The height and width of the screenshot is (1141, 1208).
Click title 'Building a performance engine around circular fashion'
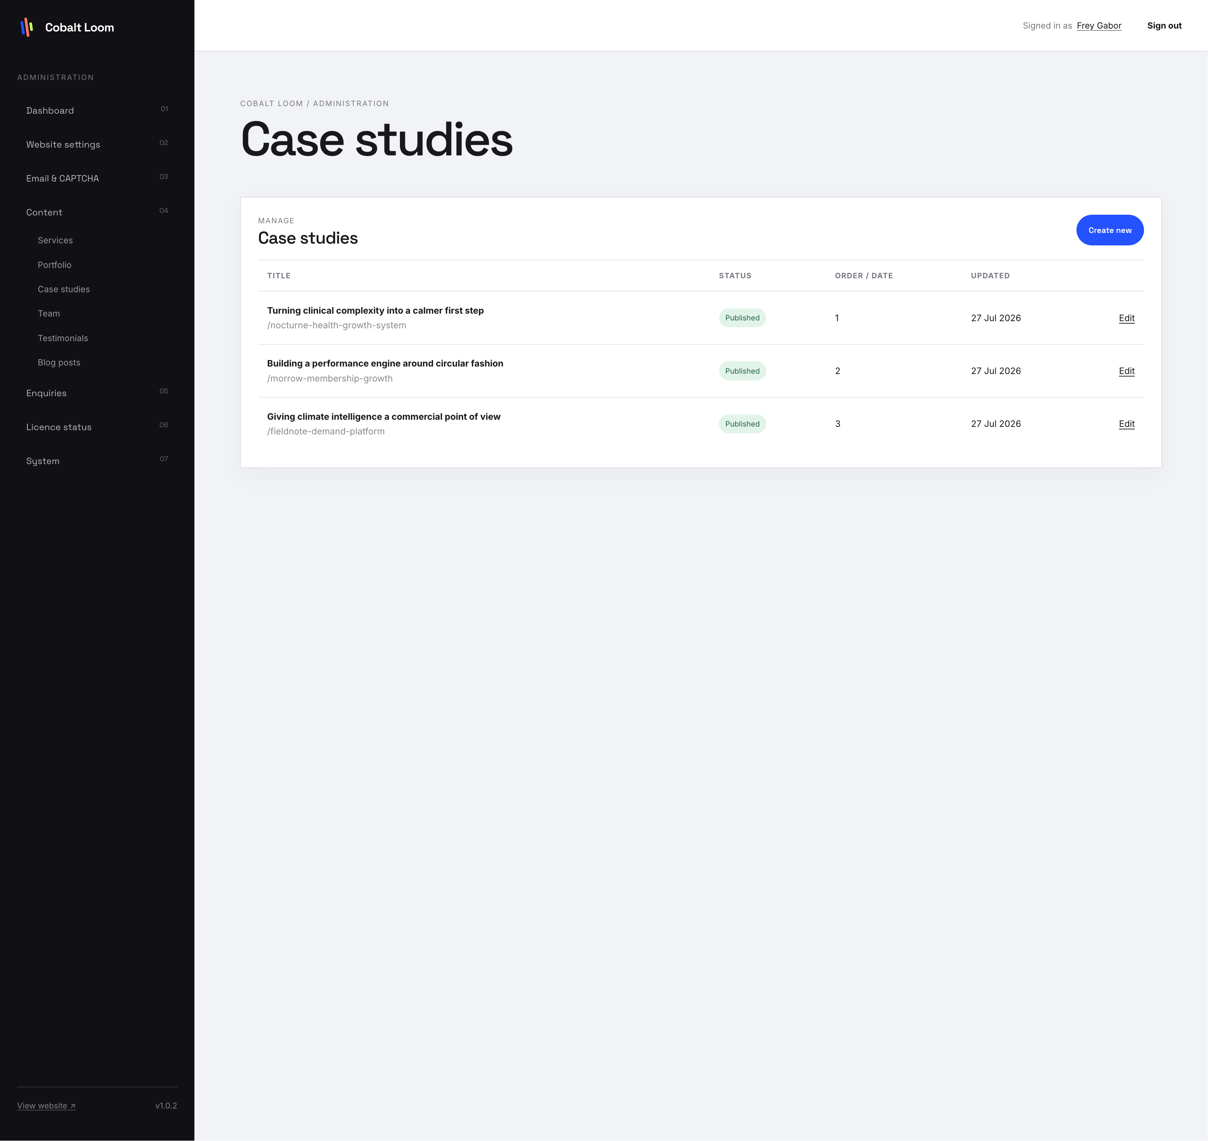(385, 363)
